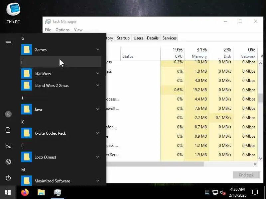Click the Power icon in Start
This screenshot has height=199, width=266.
[8, 178]
